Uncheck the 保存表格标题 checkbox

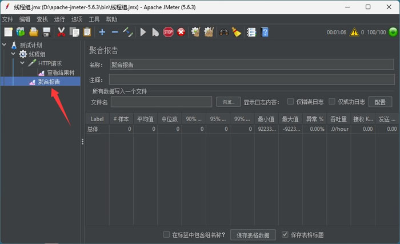pyautogui.click(x=285, y=234)
